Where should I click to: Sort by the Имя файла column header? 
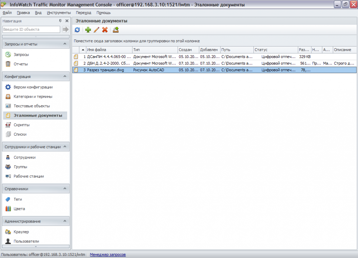109,50
